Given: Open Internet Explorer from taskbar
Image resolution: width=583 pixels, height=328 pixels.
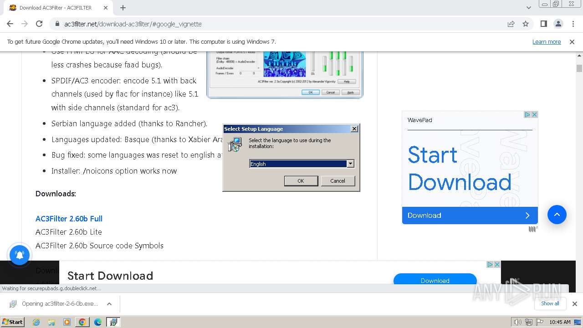Looking at the screenshot, I should click(36, 322).
